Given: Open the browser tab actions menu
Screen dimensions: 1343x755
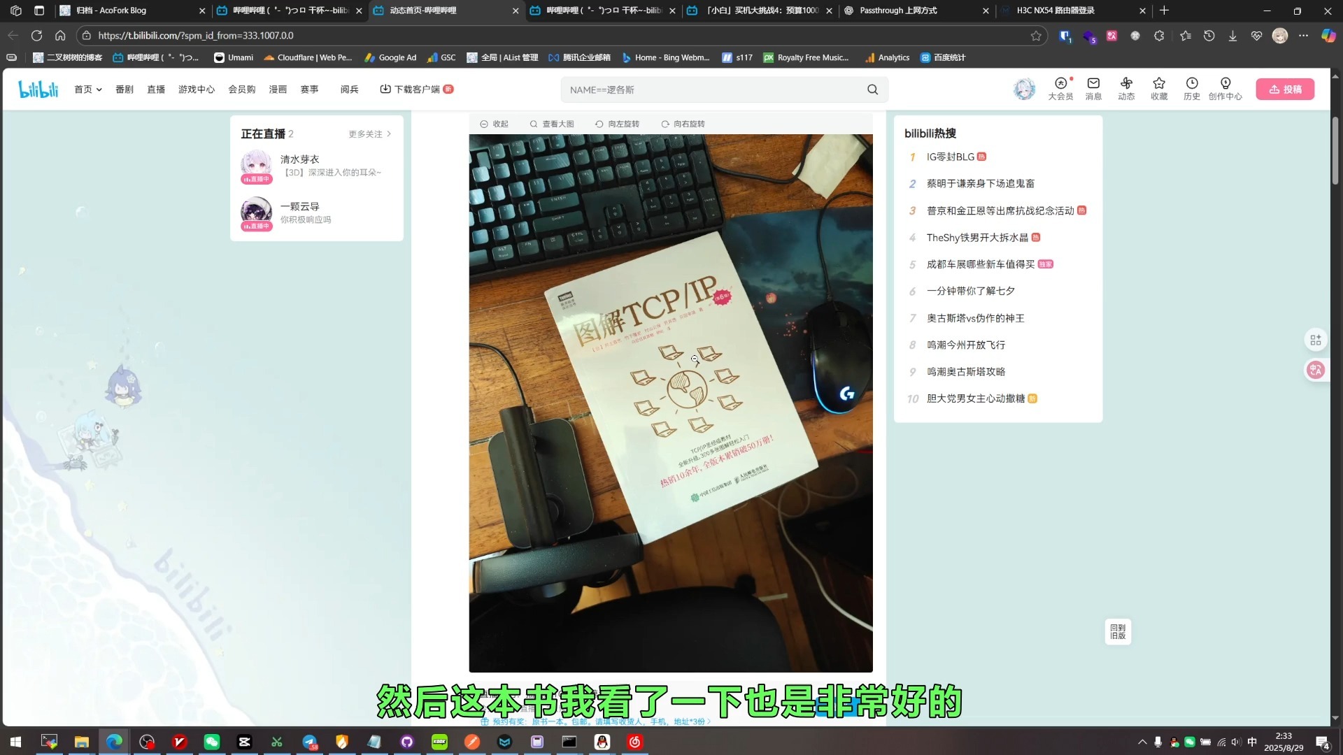Looking at the screenshot, I should [39, 10].
